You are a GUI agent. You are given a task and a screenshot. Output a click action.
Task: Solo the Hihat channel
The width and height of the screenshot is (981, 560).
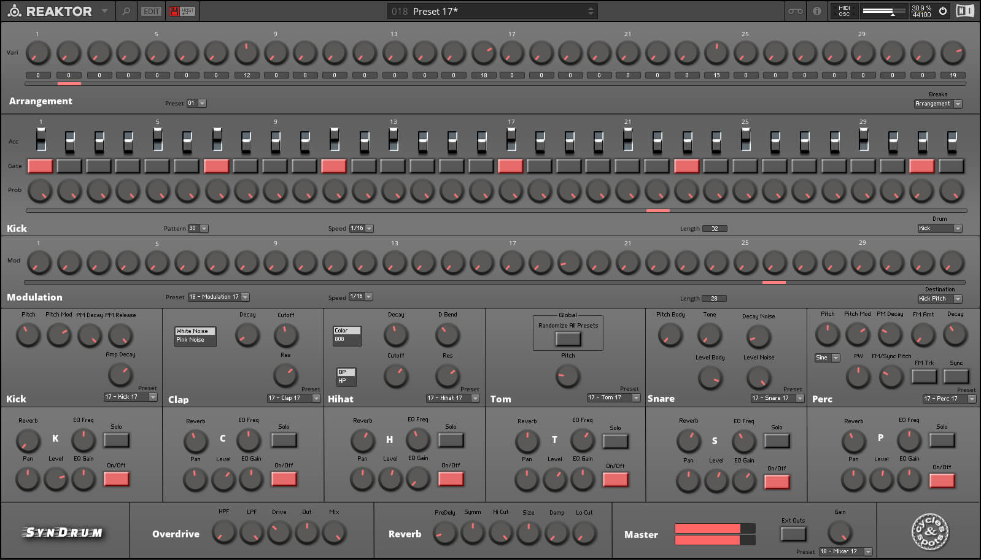tap(451, 440)
